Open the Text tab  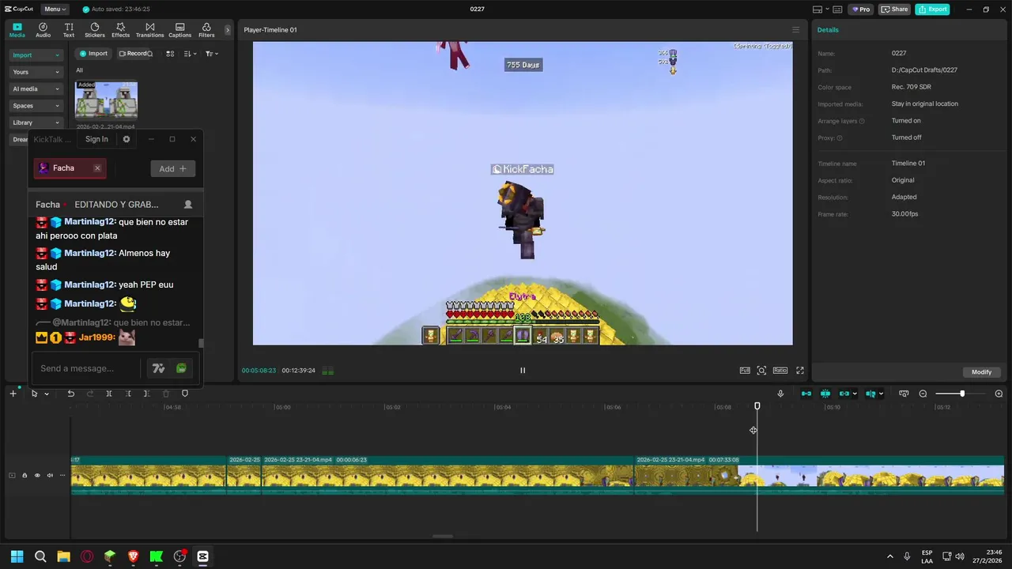[x=69, y=30]
